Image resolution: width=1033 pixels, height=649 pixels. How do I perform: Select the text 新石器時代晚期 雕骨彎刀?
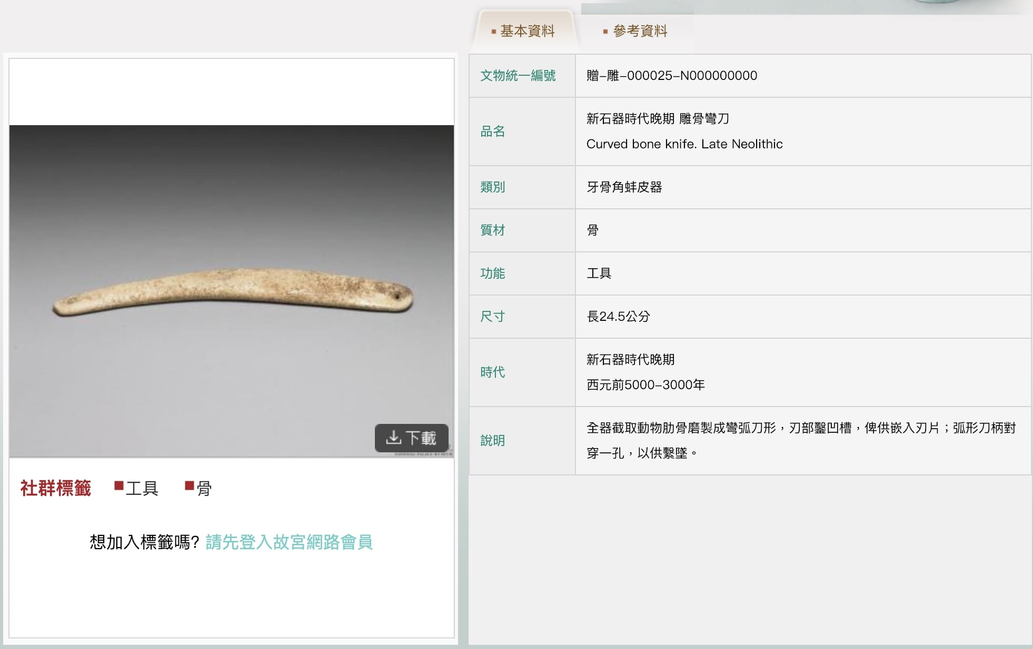pyautogui.click(x=658, y=119)
